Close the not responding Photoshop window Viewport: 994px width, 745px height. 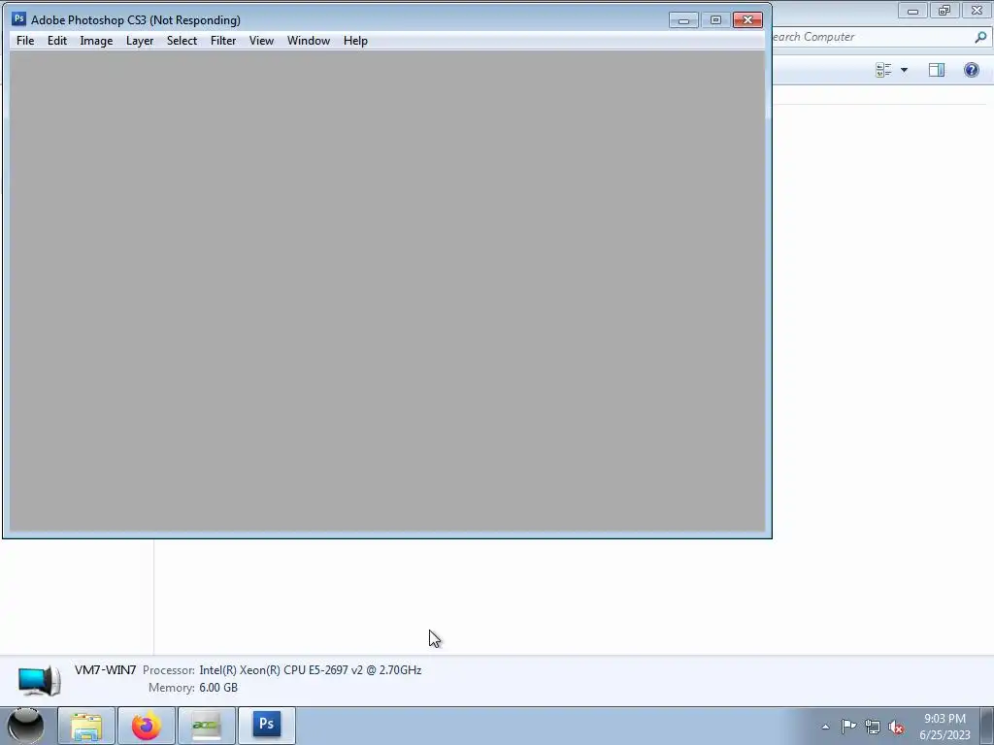tap(748, 20)
